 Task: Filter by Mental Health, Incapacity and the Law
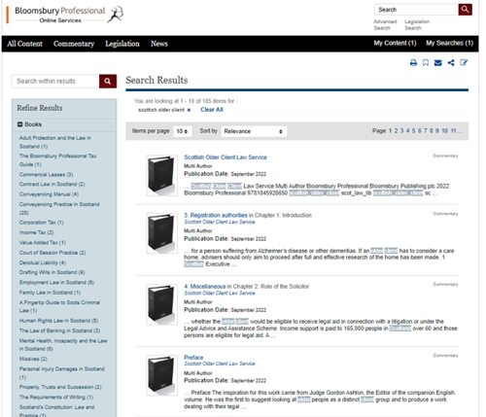click(63, 345)
